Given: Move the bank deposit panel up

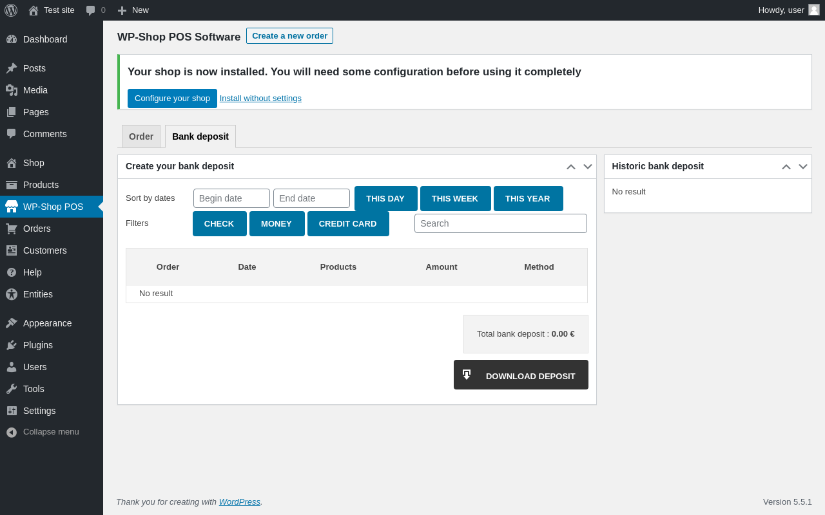Looking at the screenshot, I should coord(571,167).
